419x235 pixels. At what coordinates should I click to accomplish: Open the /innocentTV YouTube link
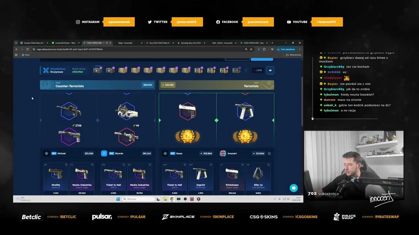(327, 22)
